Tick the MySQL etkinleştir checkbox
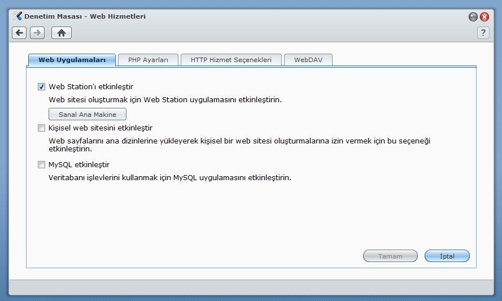 click(x=41, y=164)
